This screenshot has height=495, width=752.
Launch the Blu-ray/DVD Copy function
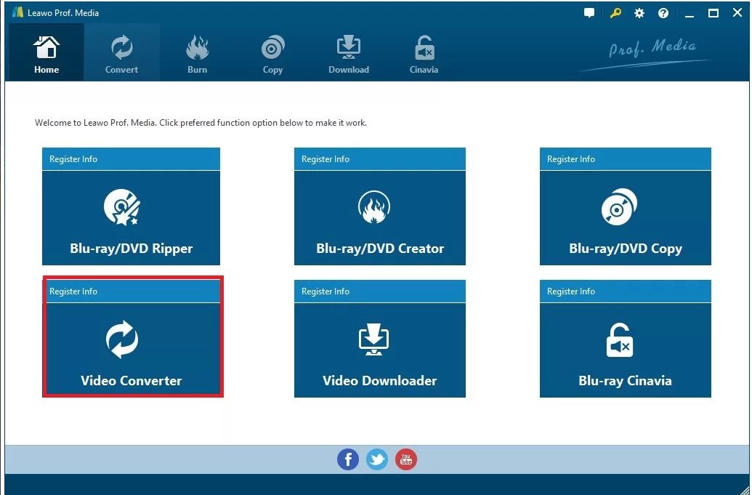[x=624, y=217]
